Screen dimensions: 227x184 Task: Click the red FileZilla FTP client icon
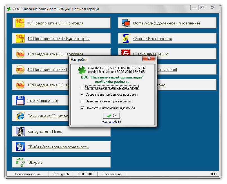tap(126, 53)
